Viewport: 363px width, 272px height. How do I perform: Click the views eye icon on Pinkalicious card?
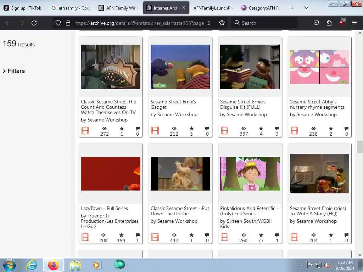coord(244,235)
